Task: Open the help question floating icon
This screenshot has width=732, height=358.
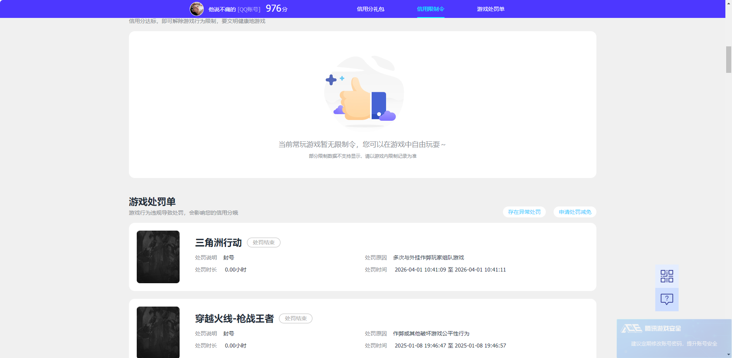Action: 667,299
